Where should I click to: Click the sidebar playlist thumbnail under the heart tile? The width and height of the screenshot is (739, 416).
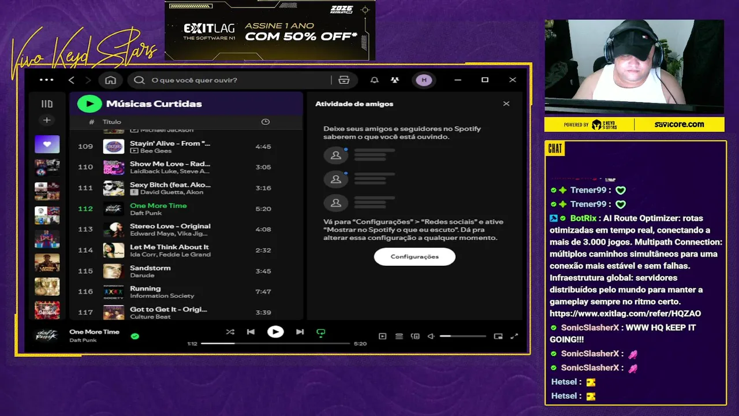(47, 168)
